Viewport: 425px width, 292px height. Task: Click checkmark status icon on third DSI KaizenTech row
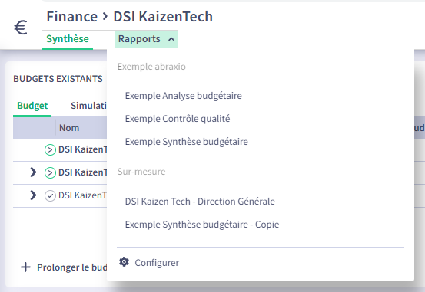(x=50, y=195)
